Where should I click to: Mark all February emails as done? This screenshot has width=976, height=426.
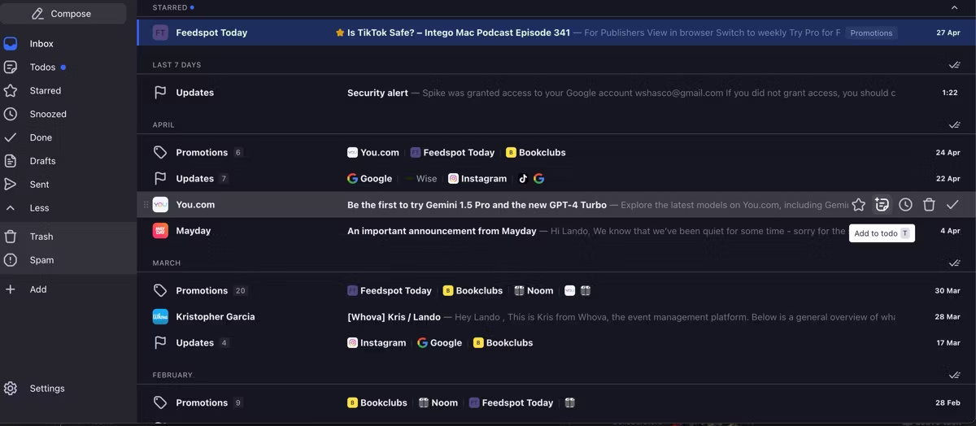coord(954,376)
